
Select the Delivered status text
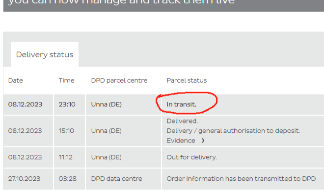(x=182, y=121)
